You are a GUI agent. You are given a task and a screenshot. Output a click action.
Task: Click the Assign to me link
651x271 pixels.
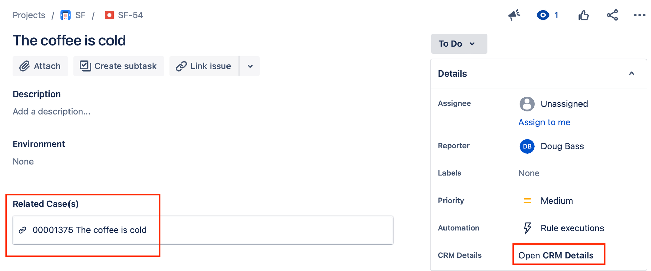tap(544, 122)
